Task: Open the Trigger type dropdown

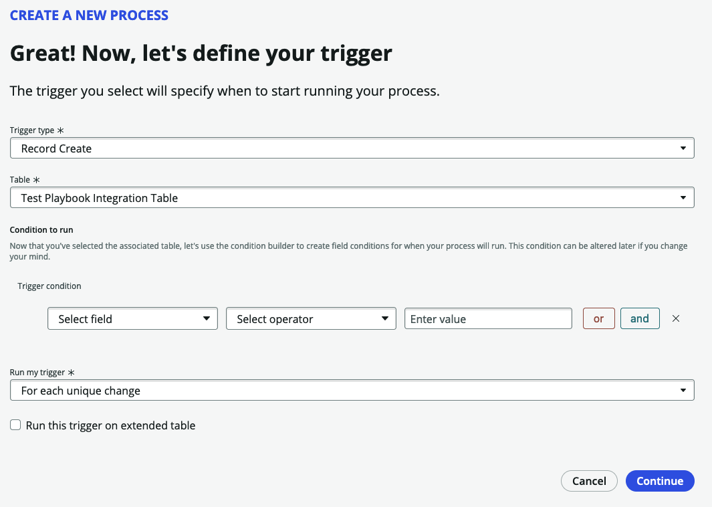Action: pyautogui.click(x=352, y=148)
